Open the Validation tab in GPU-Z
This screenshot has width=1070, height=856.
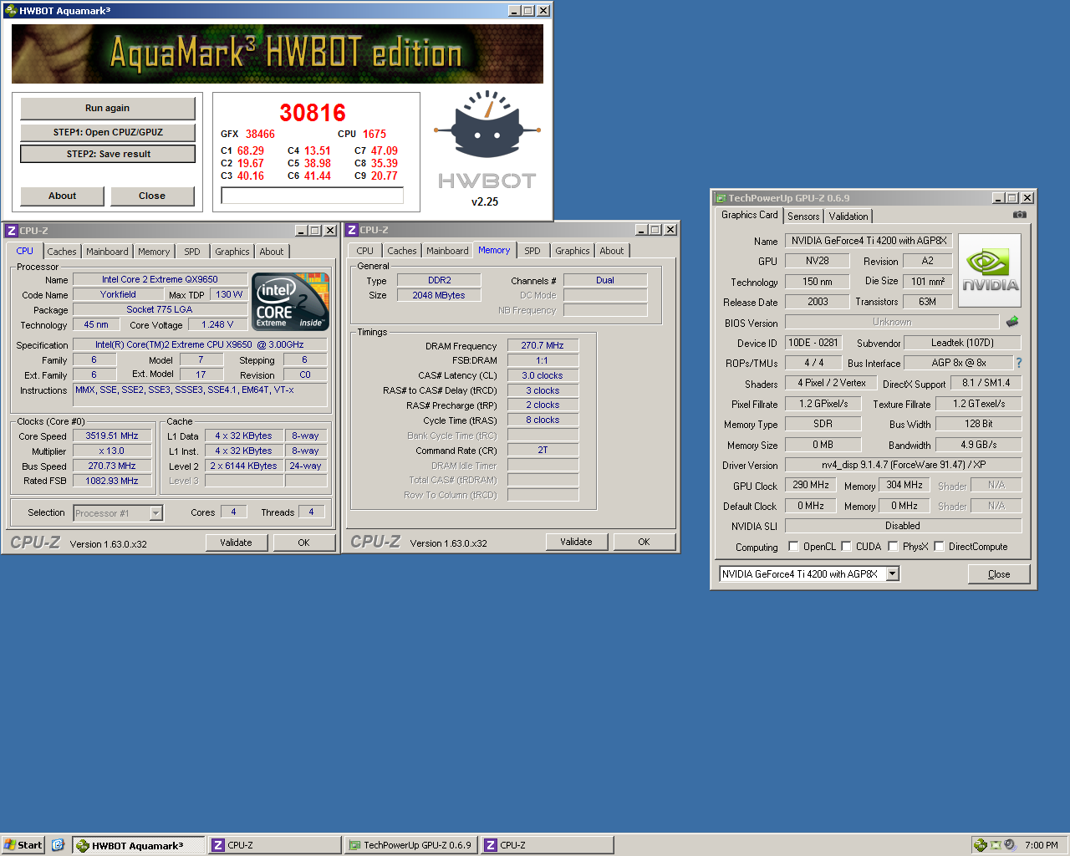click(848, 217)
